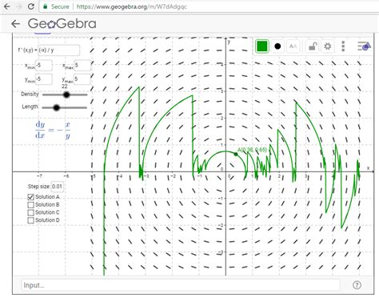379x298 pixels.
Task: Open the style bar menu icon
Action: click(364, 46)
